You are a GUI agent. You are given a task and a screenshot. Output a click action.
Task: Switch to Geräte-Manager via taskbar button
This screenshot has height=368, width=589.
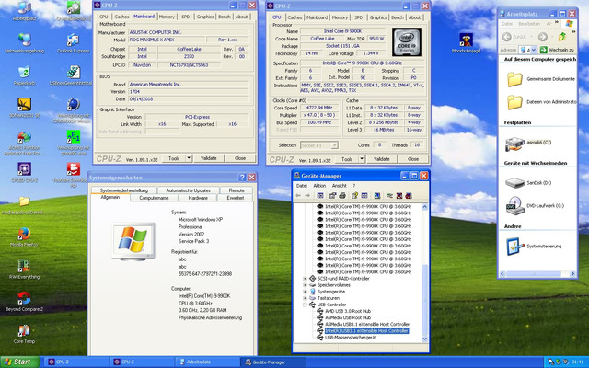tap(272, 362)
